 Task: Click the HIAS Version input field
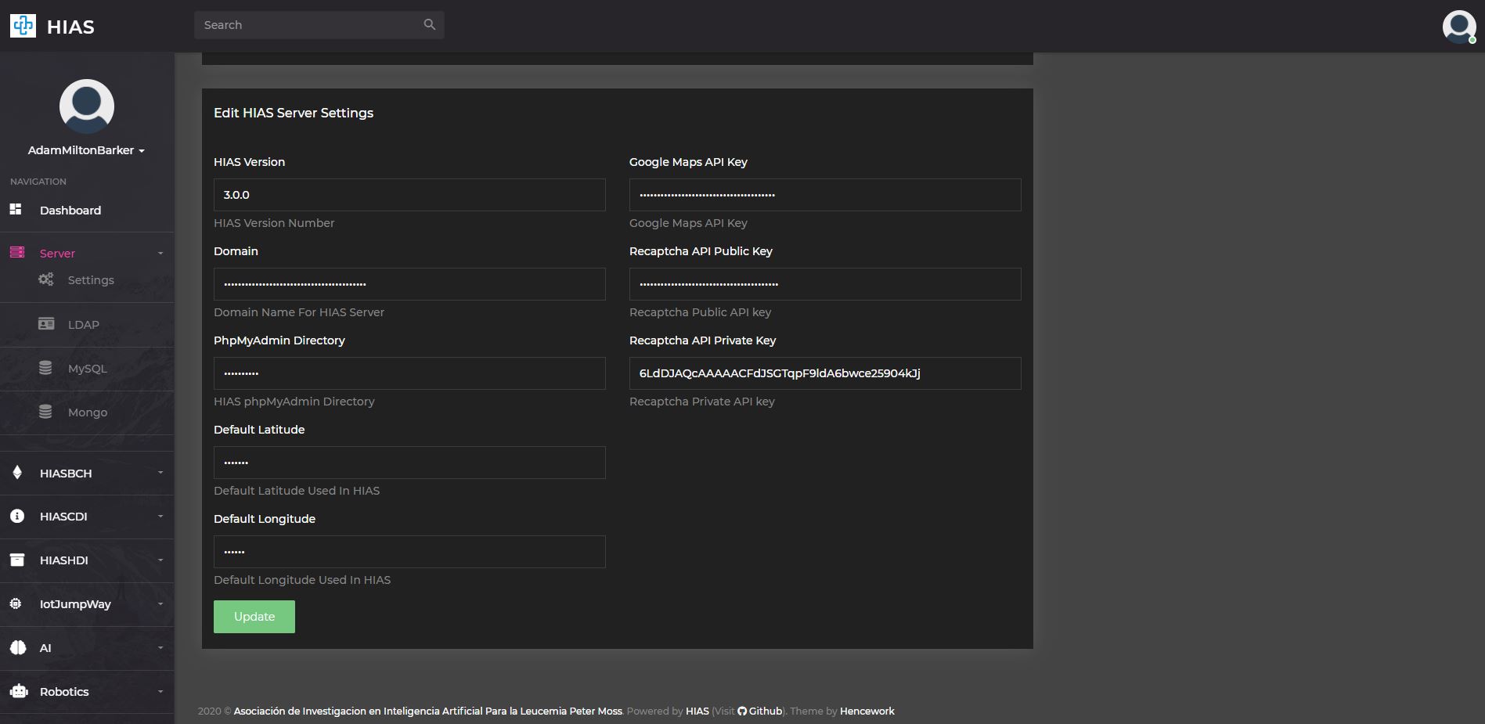[x=409, y=195]
